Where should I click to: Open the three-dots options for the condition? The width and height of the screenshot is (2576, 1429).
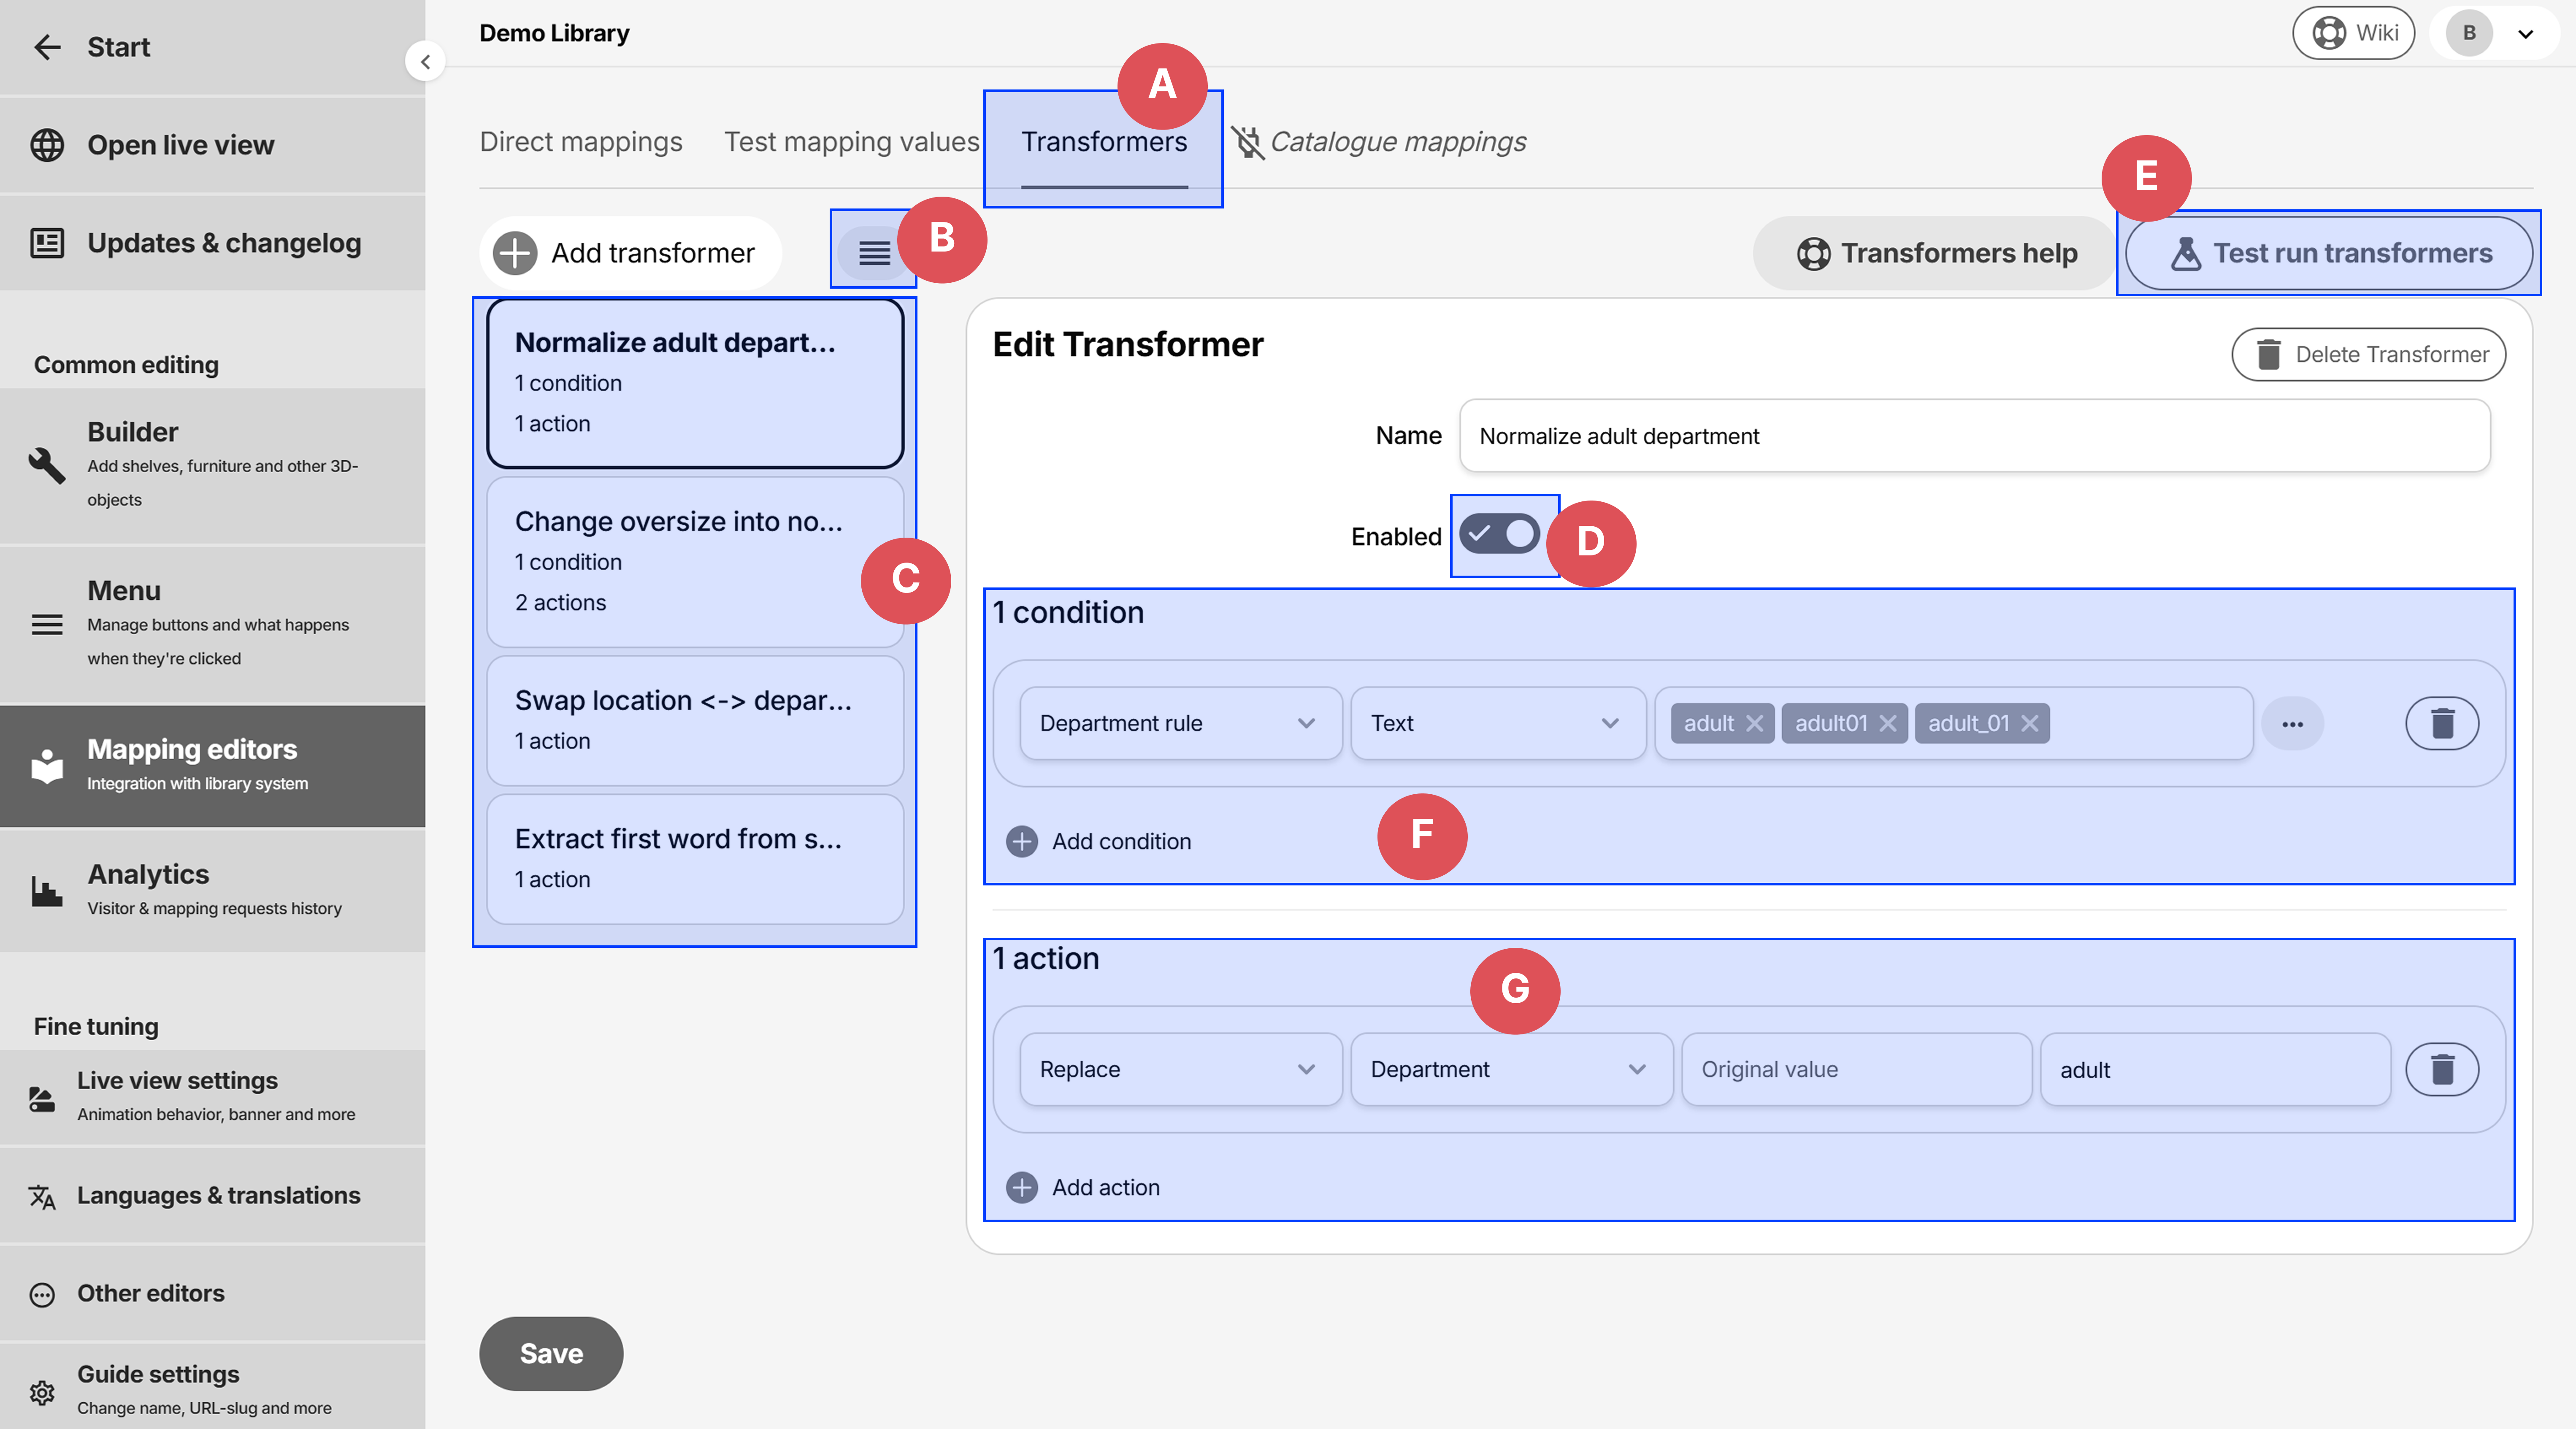click(x=2292, y=723)
